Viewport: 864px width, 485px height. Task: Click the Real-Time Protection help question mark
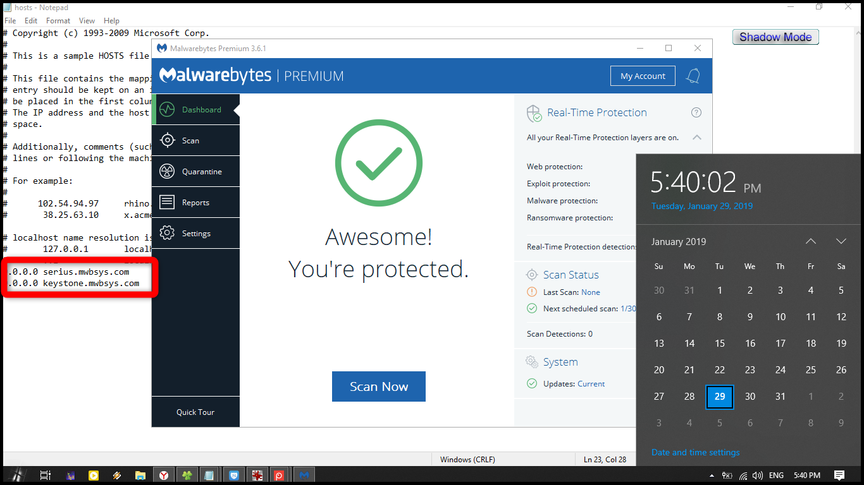(x=696, y=112)
